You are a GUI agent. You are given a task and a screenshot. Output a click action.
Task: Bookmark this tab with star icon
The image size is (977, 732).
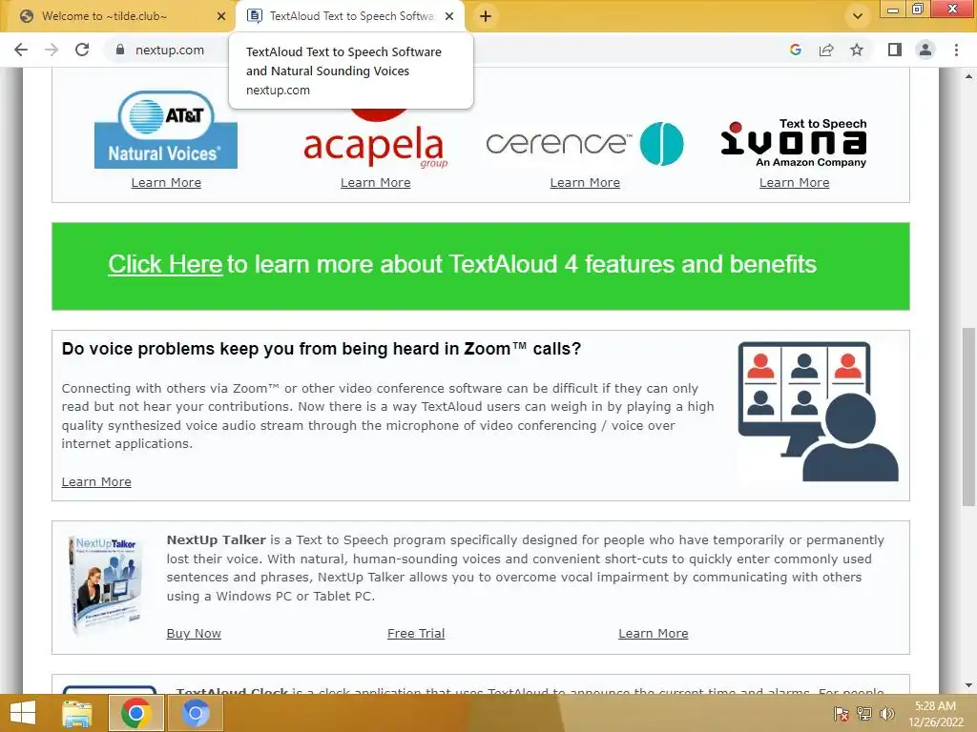[857, 50]
